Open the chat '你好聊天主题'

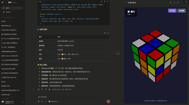(x=5, y=95)
